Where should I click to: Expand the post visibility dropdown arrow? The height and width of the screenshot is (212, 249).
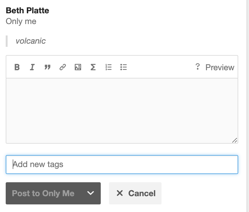[91, 193]
